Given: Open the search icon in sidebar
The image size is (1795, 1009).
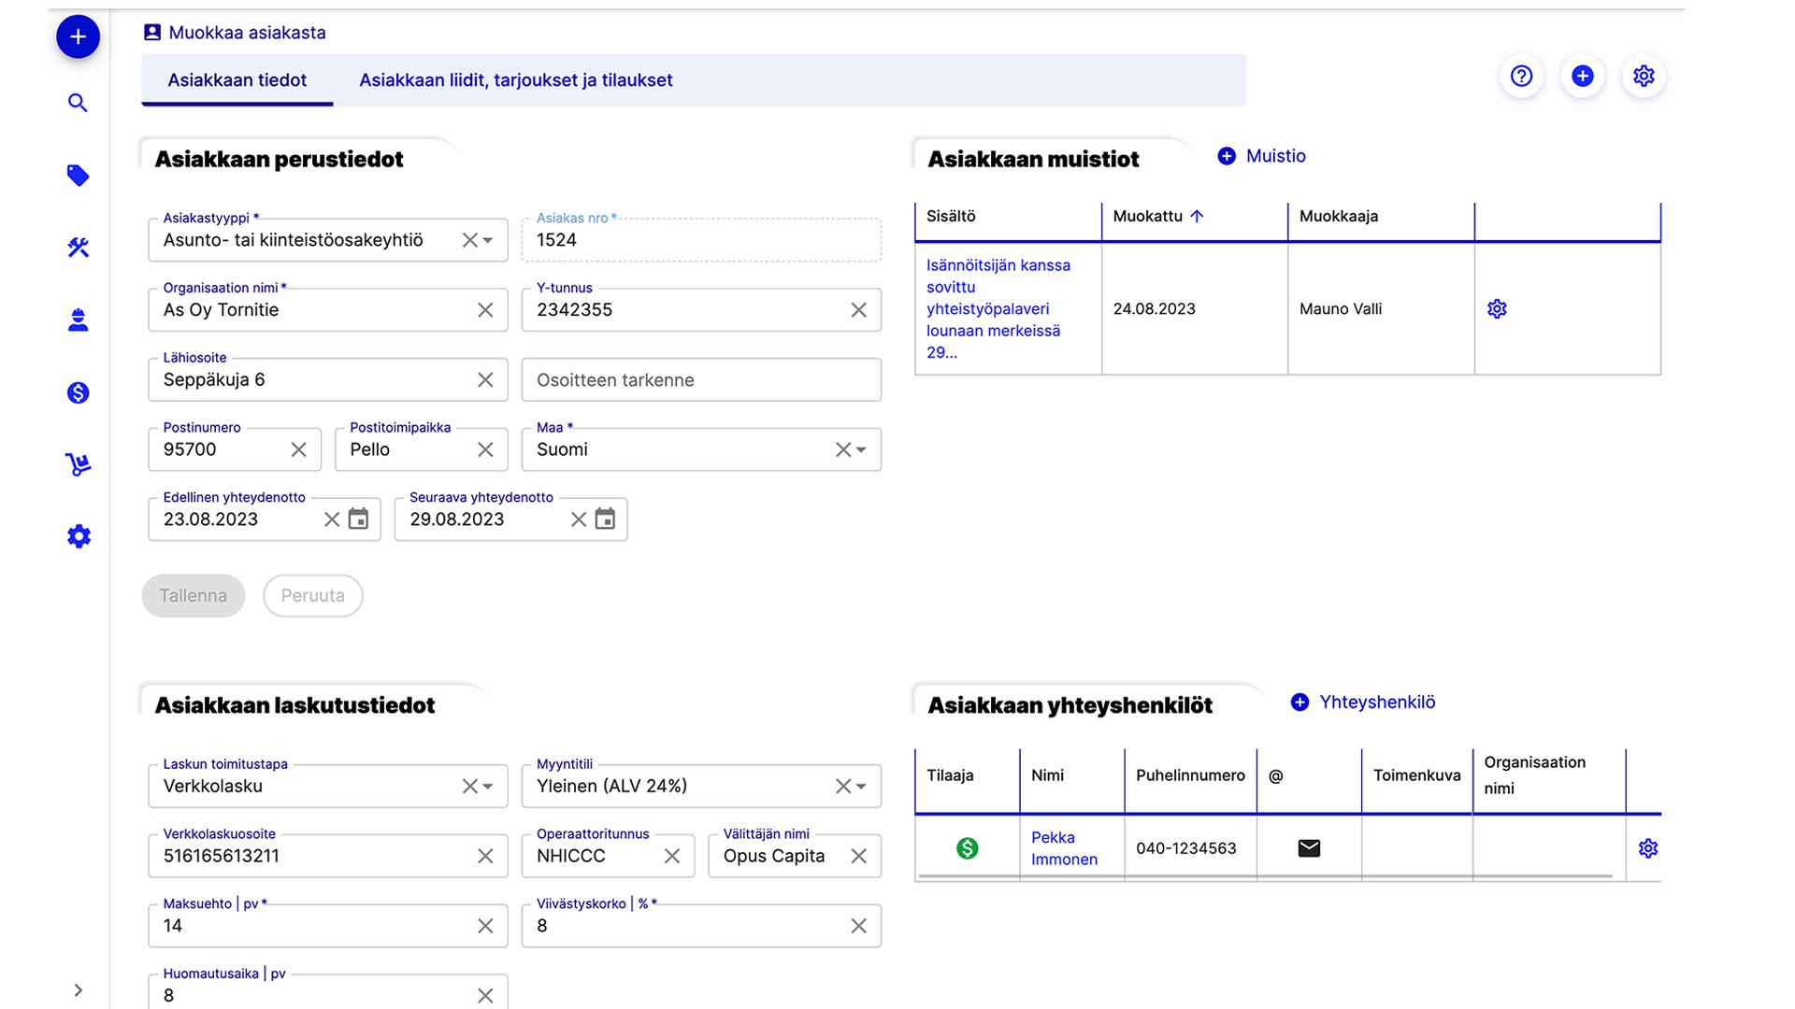Looking at the screenshot, I should click(x=79, y=103).
